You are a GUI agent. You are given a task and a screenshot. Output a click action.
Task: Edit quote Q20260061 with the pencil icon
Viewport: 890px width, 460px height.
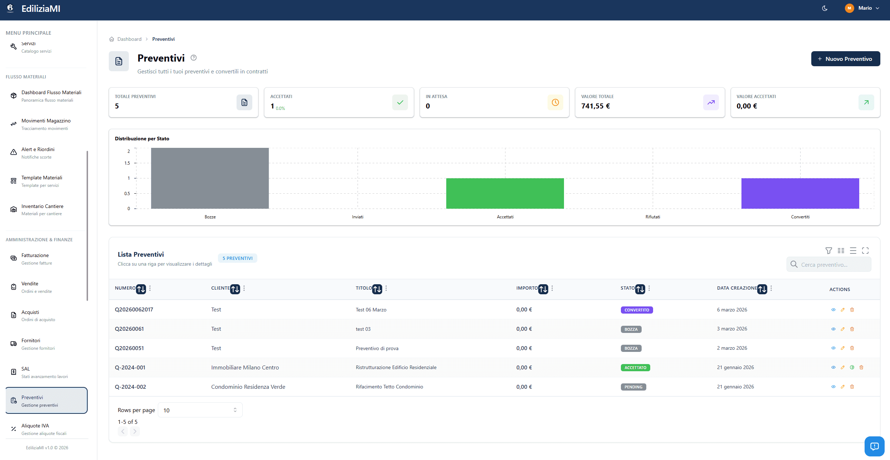(843, 329)
